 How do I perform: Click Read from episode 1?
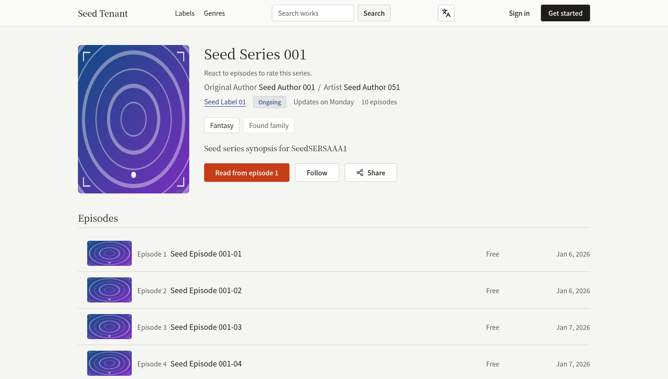click(247, 173)
